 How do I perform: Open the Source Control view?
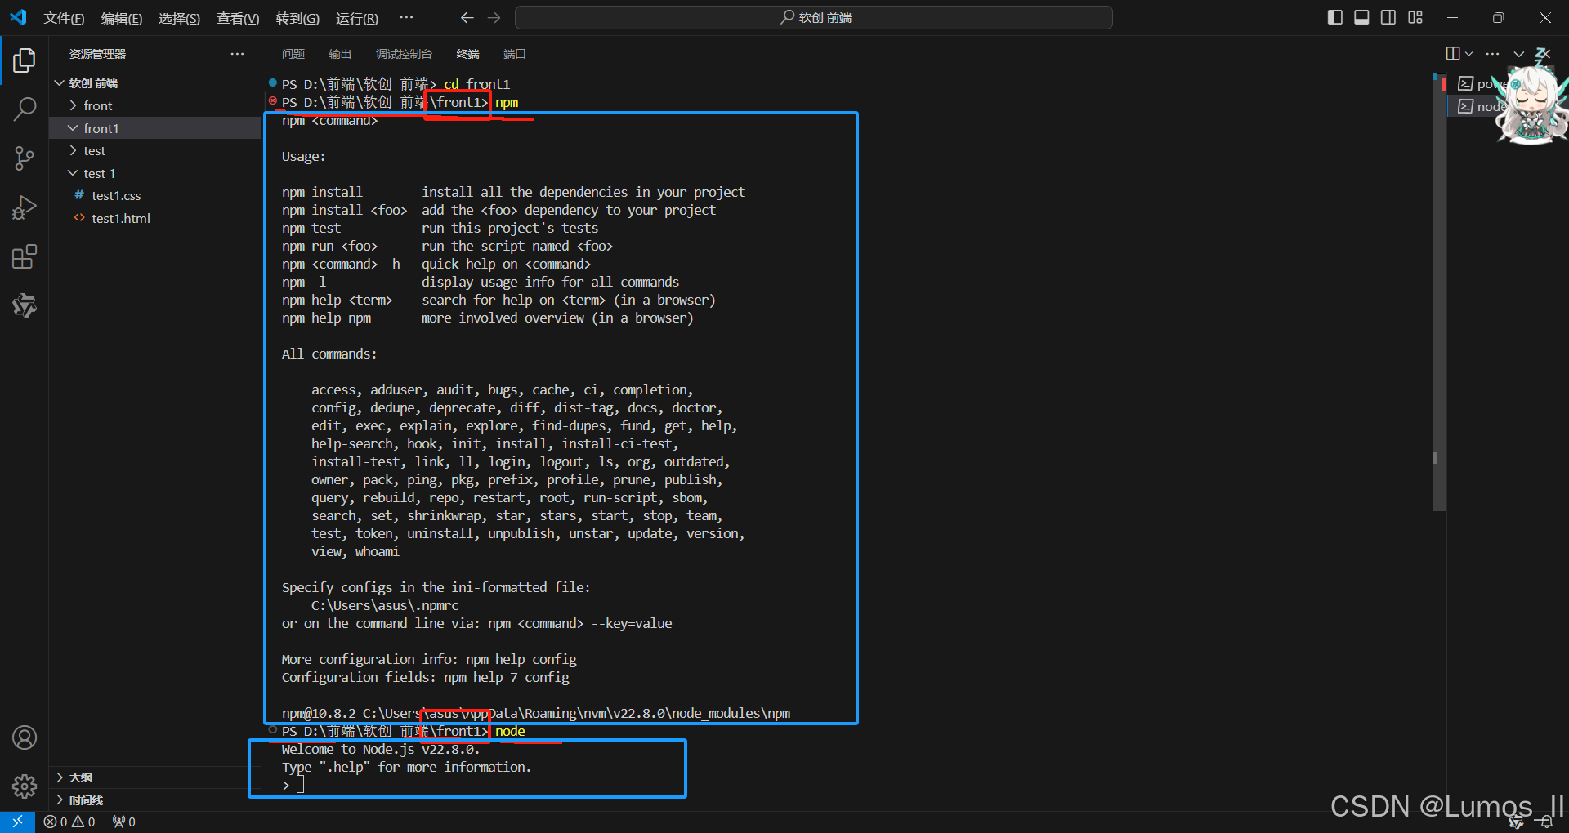(x=25, y=158)
